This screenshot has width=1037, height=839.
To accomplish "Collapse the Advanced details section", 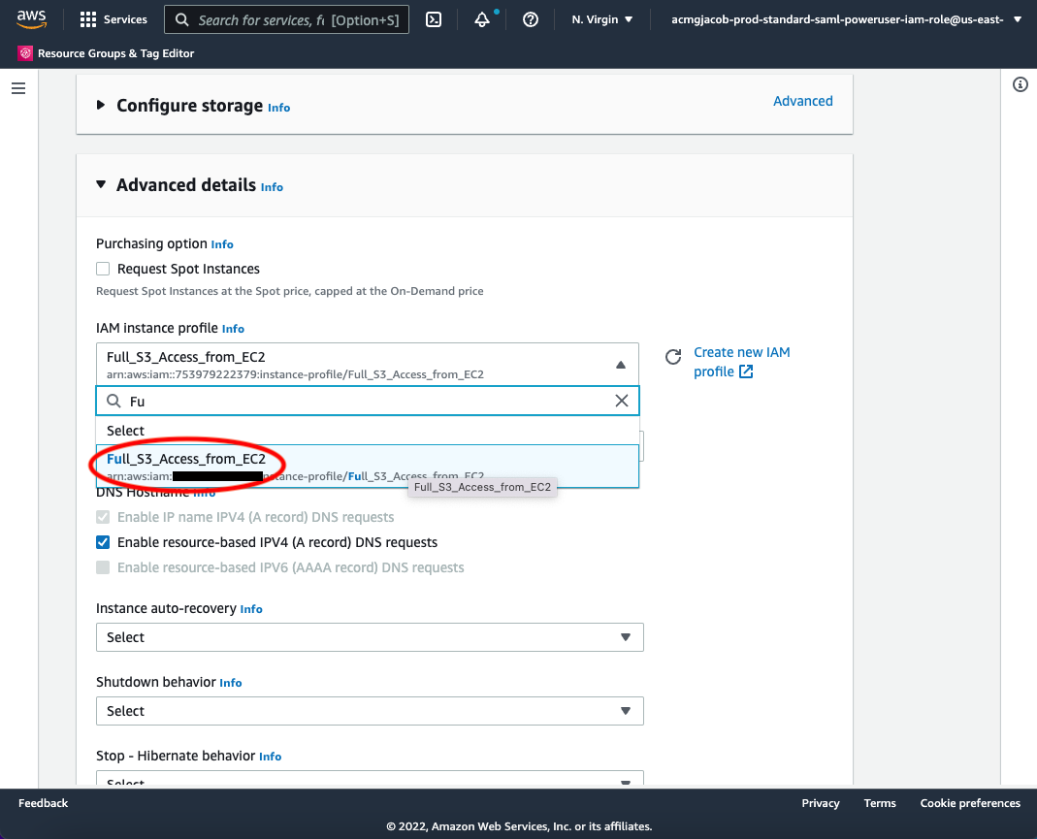I will (101, 184).
